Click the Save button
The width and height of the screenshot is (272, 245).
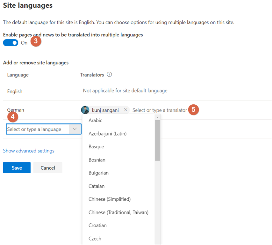(x=17, y=167)
